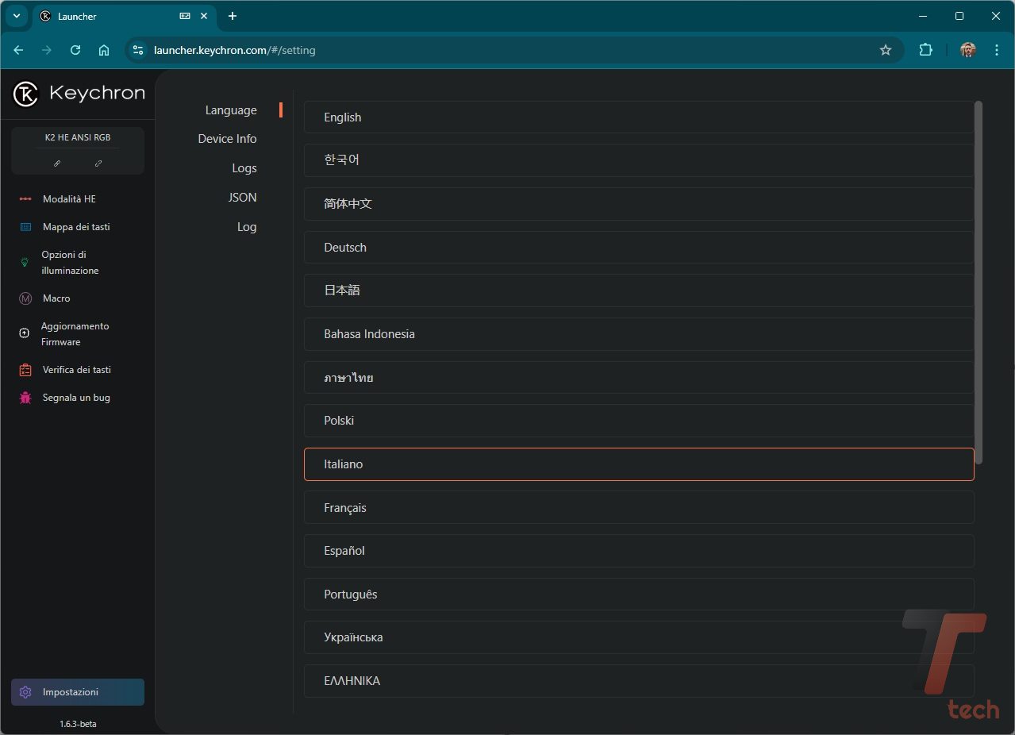Image resolution: width=1015 pixels, height=735 pixels.
Task: Open the Aggiornamento Firmware upload icon
Action: 24,333
